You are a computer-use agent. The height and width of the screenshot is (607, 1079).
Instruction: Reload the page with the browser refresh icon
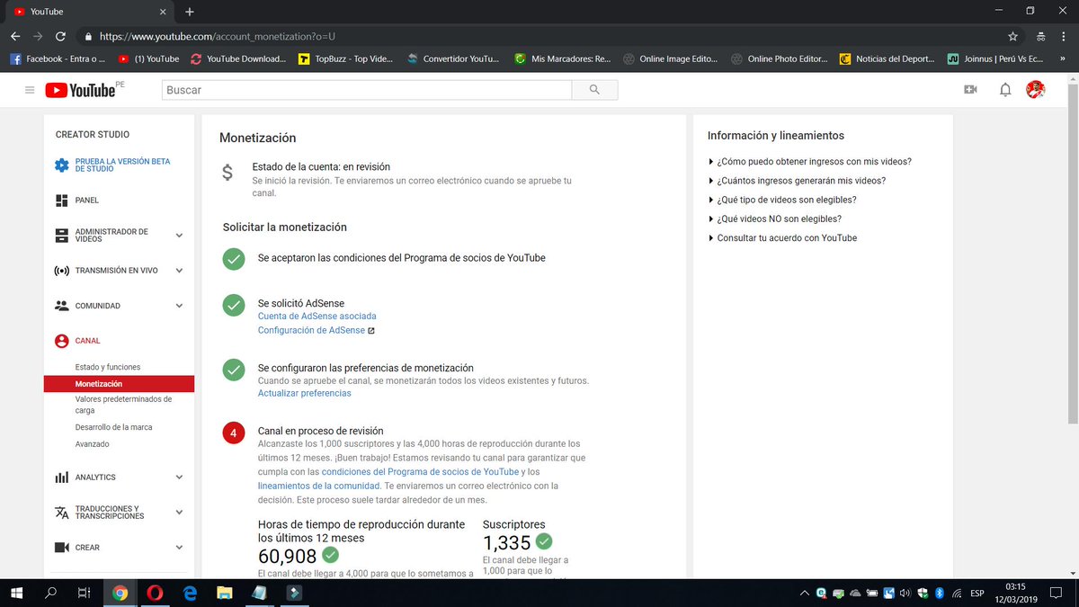point(60,37)
